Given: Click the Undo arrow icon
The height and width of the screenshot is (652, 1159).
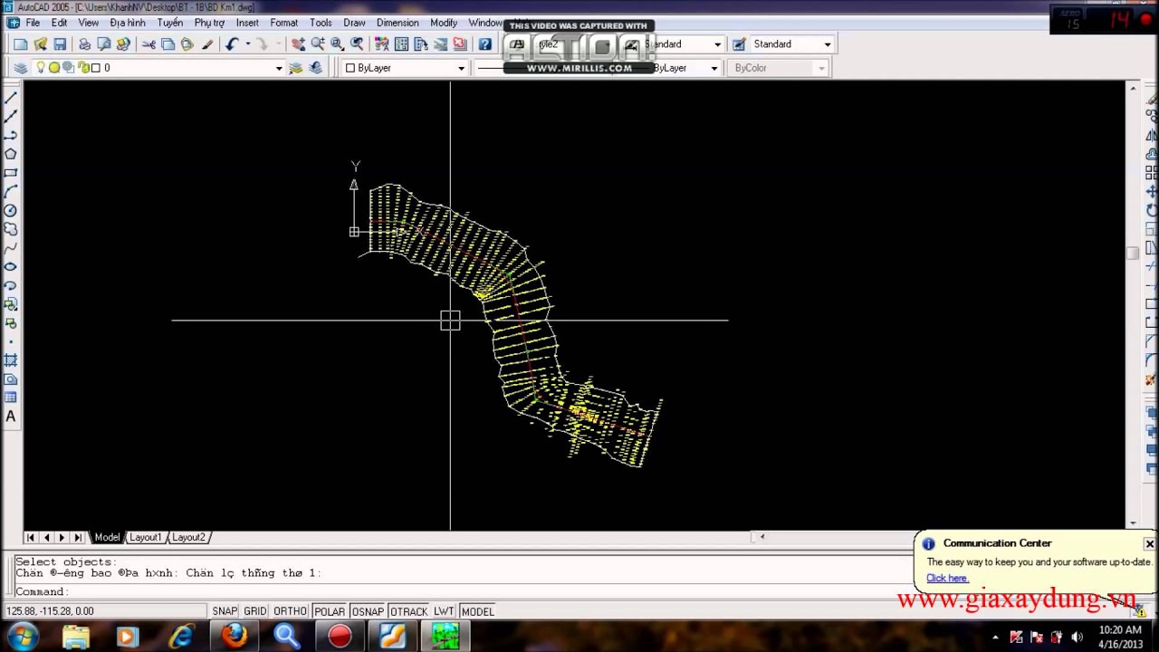Looking at the screenshot, I should (x=232, y=44).
